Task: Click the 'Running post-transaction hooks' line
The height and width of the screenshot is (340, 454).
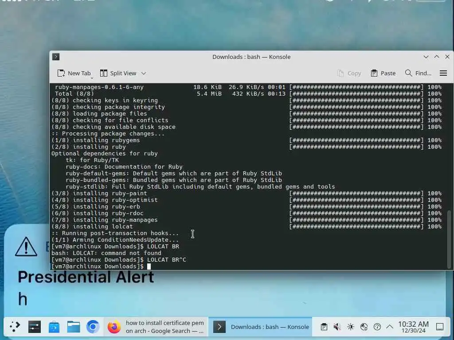Action: click(x=115, y=233)
